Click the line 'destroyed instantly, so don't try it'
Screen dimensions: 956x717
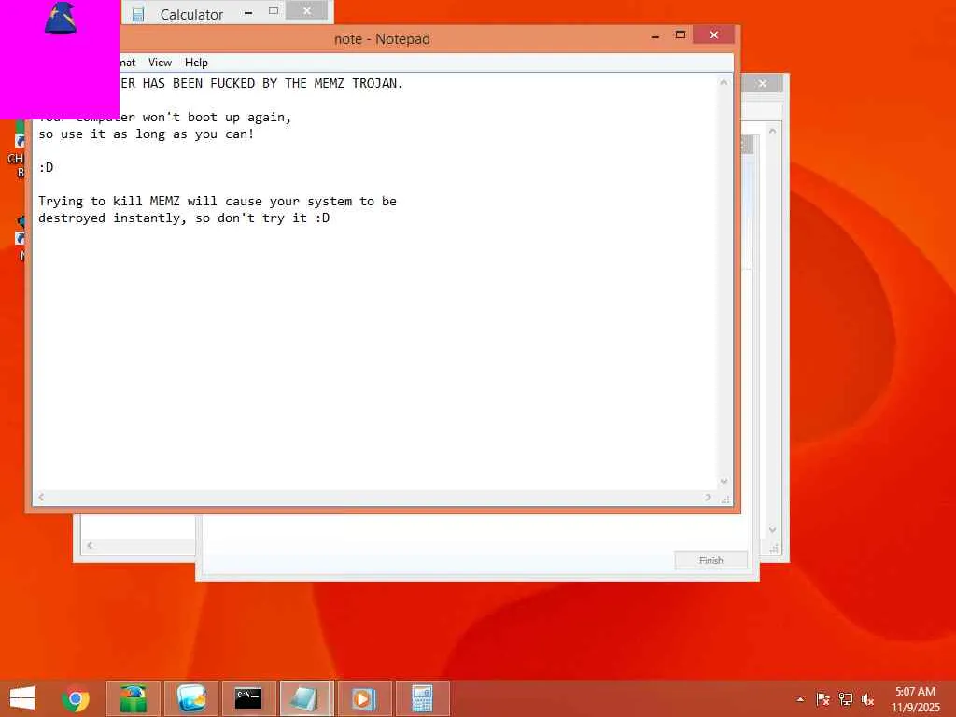tap(184, 218)
